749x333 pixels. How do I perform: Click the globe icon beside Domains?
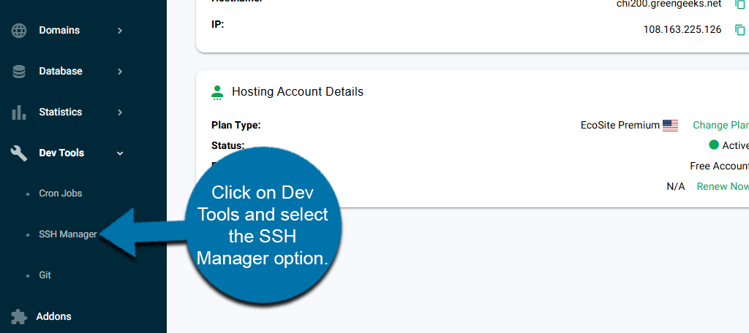19,31
